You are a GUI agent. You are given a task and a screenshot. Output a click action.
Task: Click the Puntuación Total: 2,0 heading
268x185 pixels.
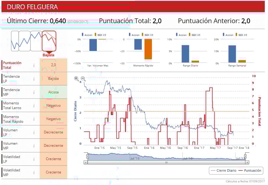pyautogui.click(x=130, y=21)
